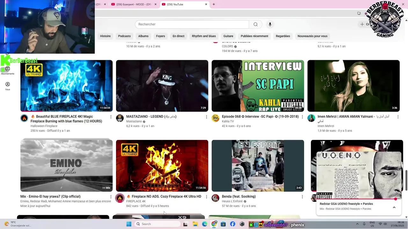Show hidden system tray icons
Screen dimensions: 408x229
coord(357,224)
